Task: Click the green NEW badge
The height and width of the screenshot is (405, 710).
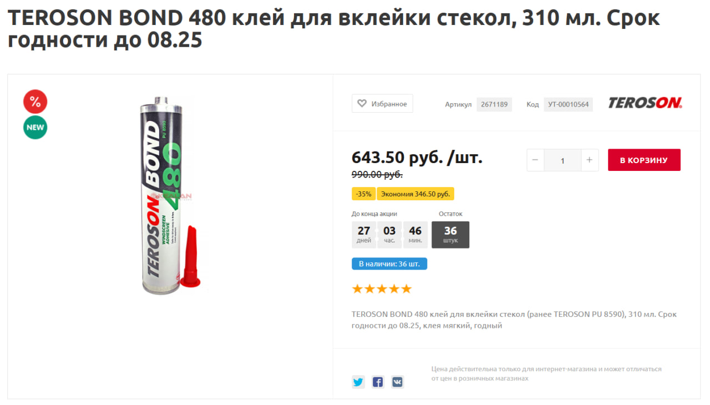Action: [35, 127]
